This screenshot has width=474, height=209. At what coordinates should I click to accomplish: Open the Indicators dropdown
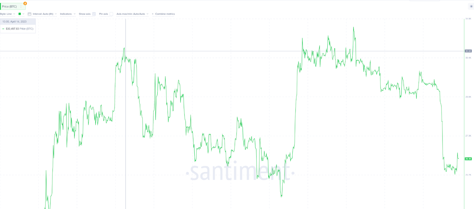tap(68, 14)
